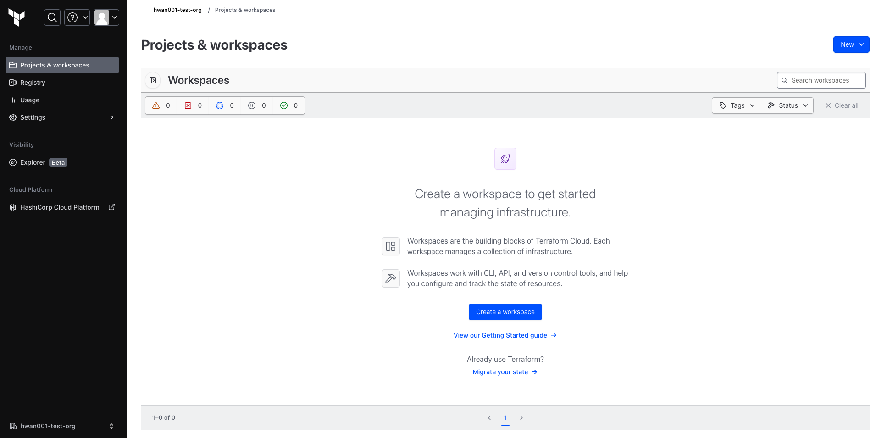Go to previous page arrow
The image size is (876, 438).
(x=489, y=418)
